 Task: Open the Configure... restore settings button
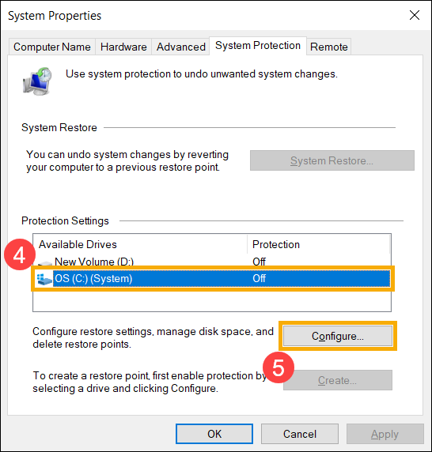(338, 336)
